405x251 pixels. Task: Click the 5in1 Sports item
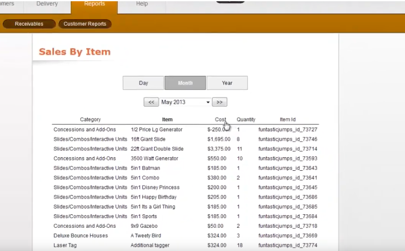click(x=143, y=216)
